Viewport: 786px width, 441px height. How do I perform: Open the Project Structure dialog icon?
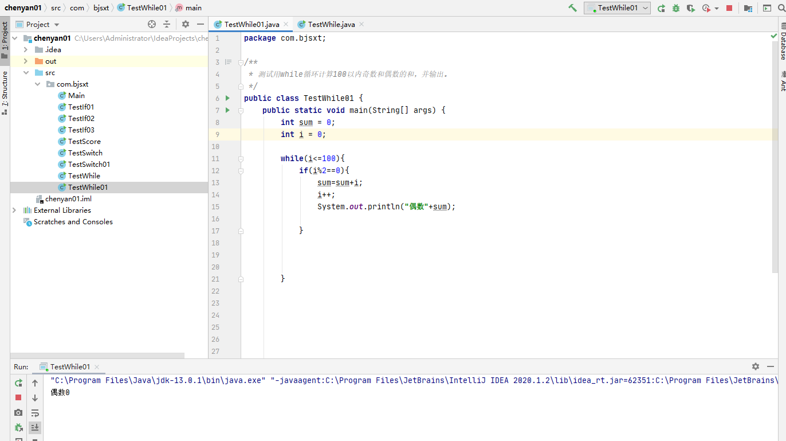748,8
